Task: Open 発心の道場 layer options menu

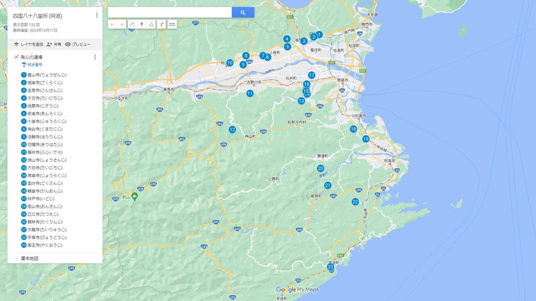Action: [x=95, y=57]
